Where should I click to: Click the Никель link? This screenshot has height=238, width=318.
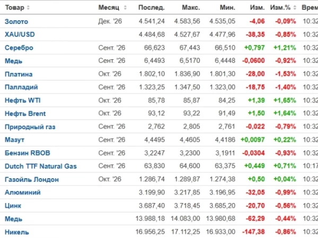[17, 232]
